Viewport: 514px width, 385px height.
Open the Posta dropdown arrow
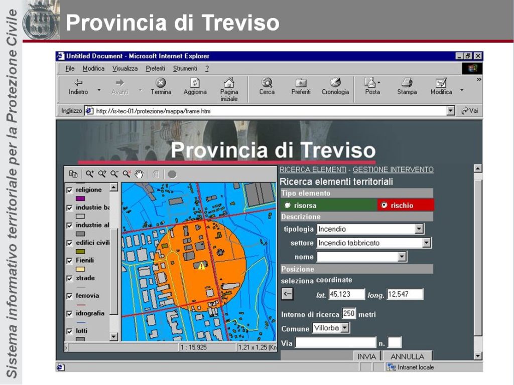(x=379, y=83)
